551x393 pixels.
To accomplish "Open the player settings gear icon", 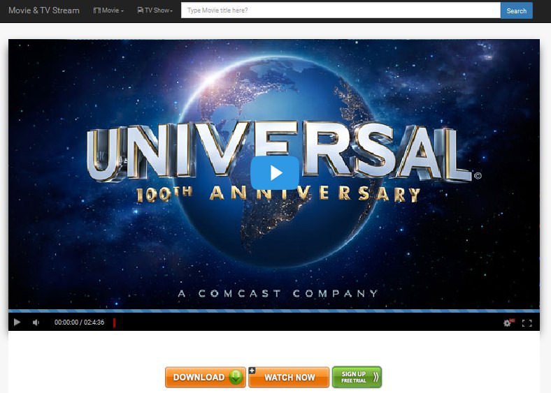I will (x=507, y=322).
